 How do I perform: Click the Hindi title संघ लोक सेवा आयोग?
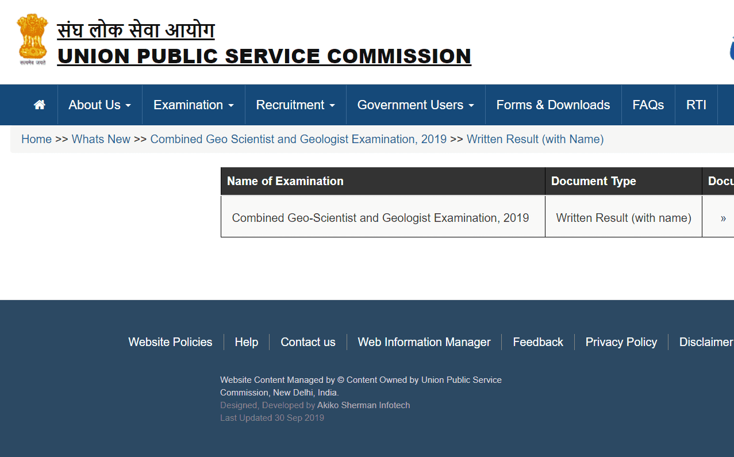tap(136, 29)
